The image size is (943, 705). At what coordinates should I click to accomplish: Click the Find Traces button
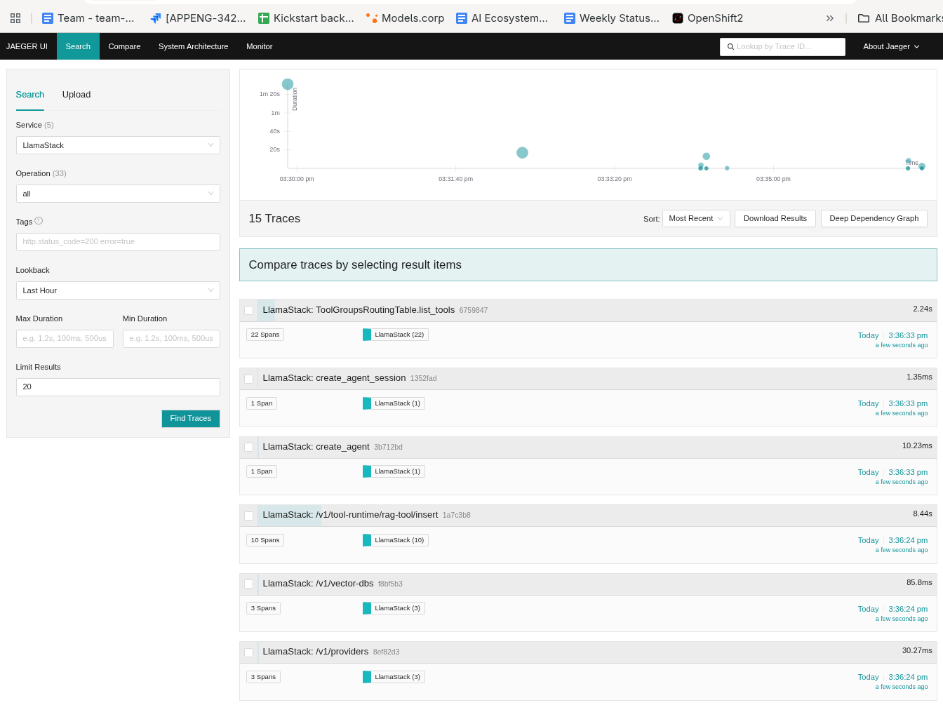190,419
